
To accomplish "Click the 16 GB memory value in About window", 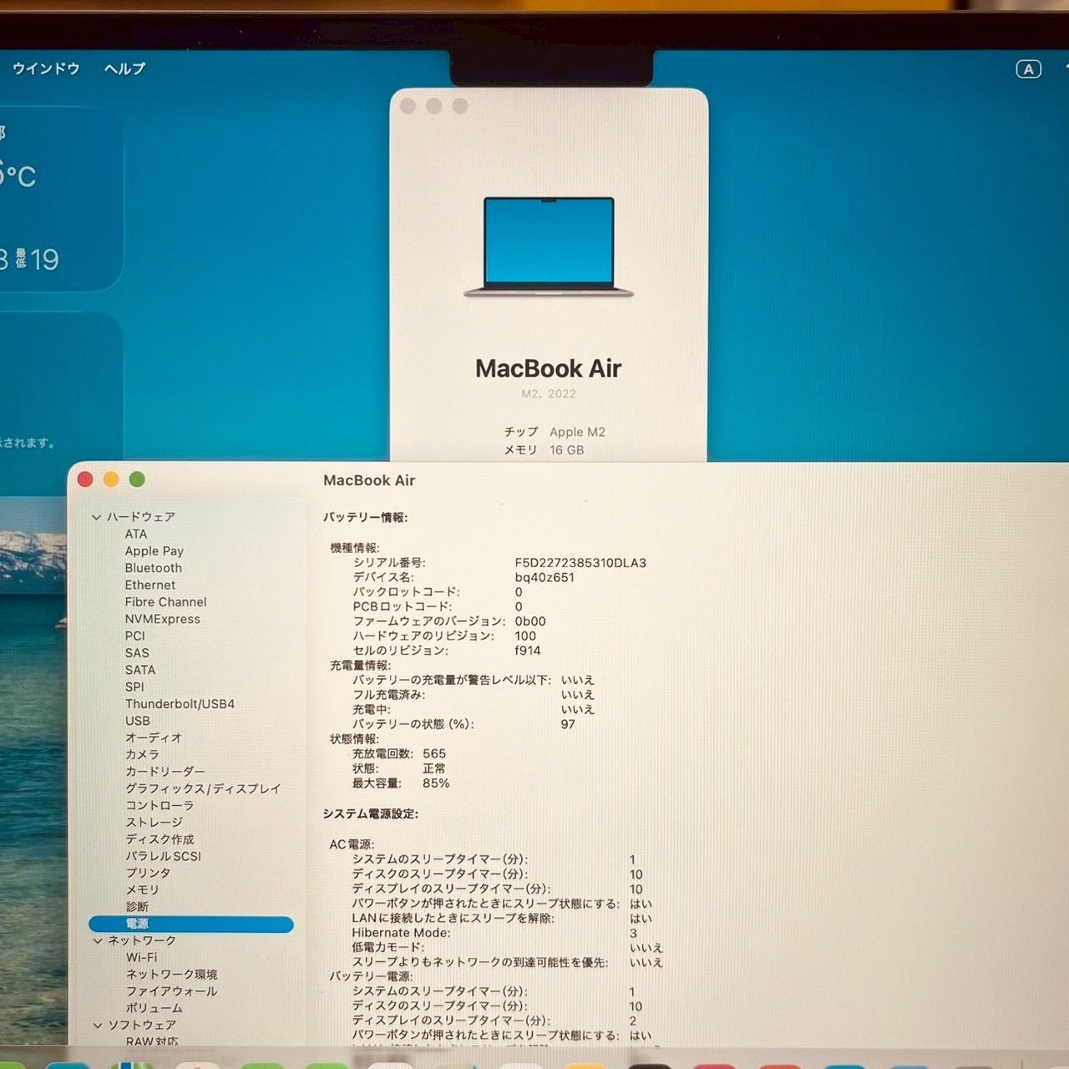I will click(566, 450).
